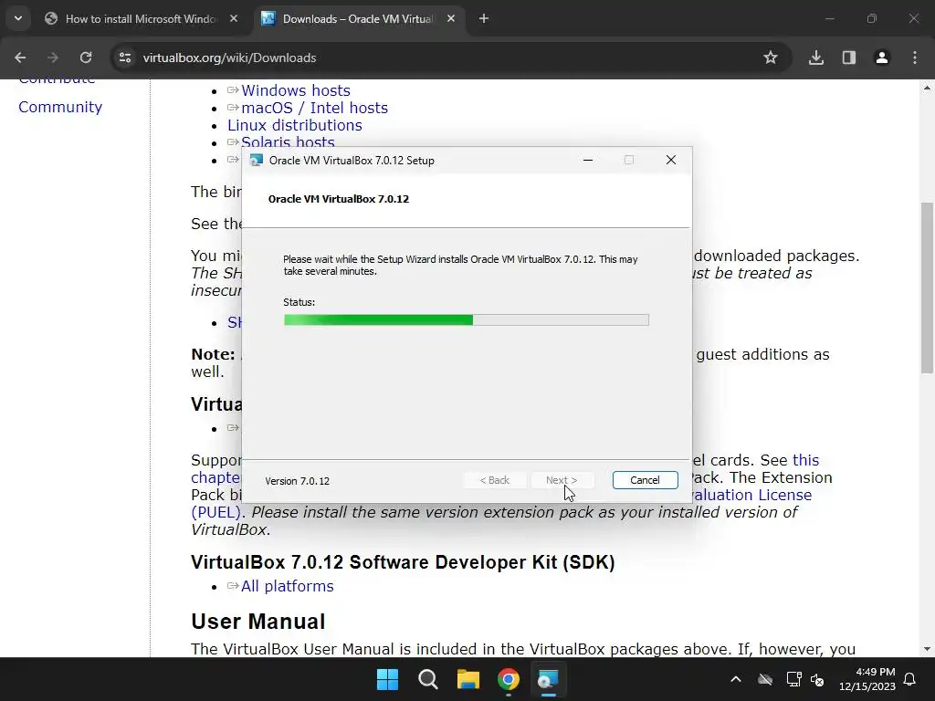Click the page scrollbar up arrow
This screenshot has width=935, height=701.
click(x=927, y=88)
